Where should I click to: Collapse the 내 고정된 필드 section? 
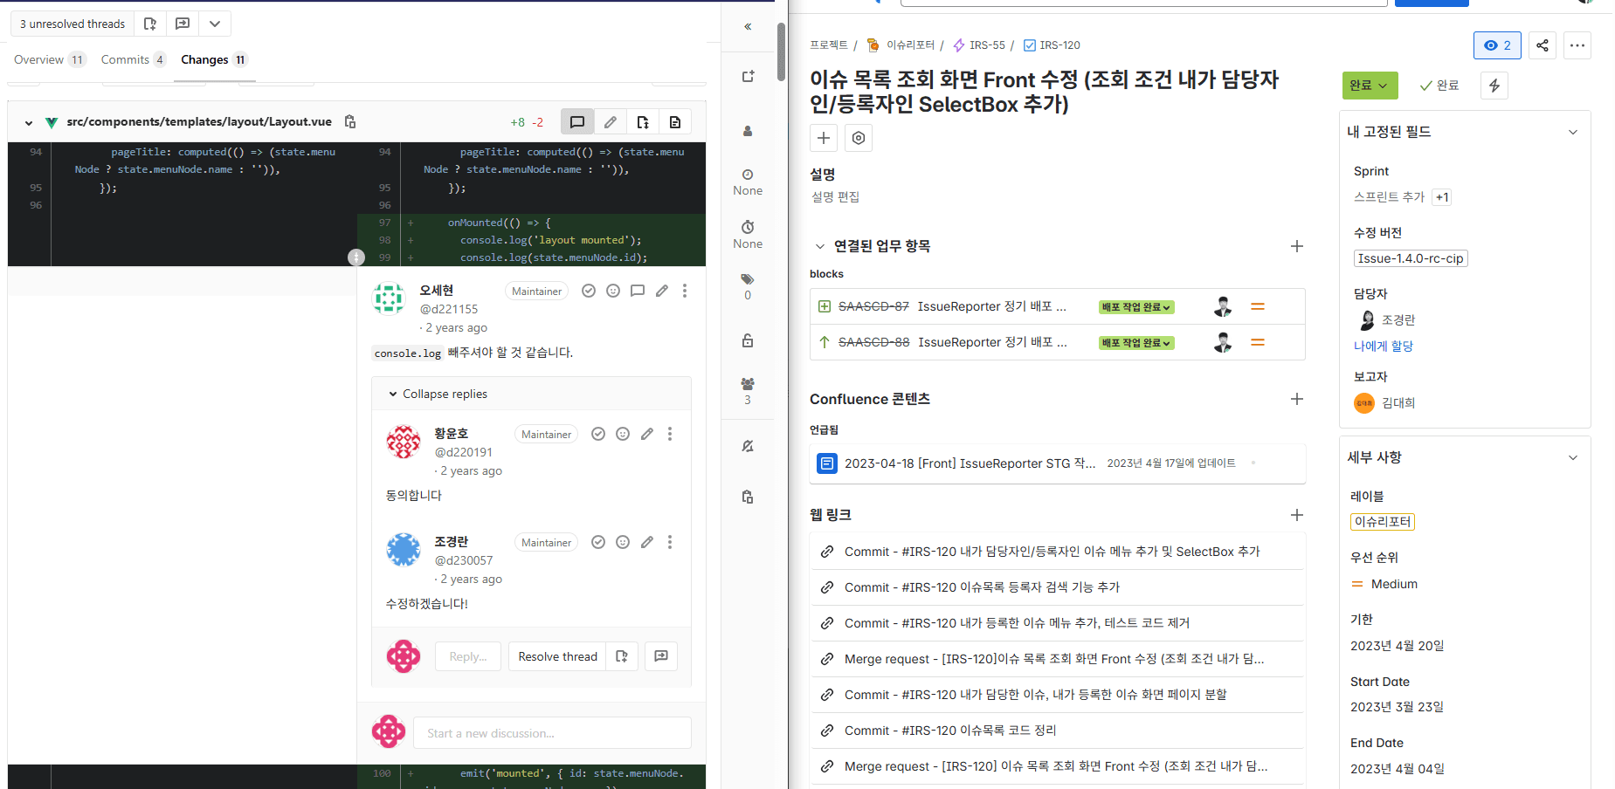(1572, 133)
